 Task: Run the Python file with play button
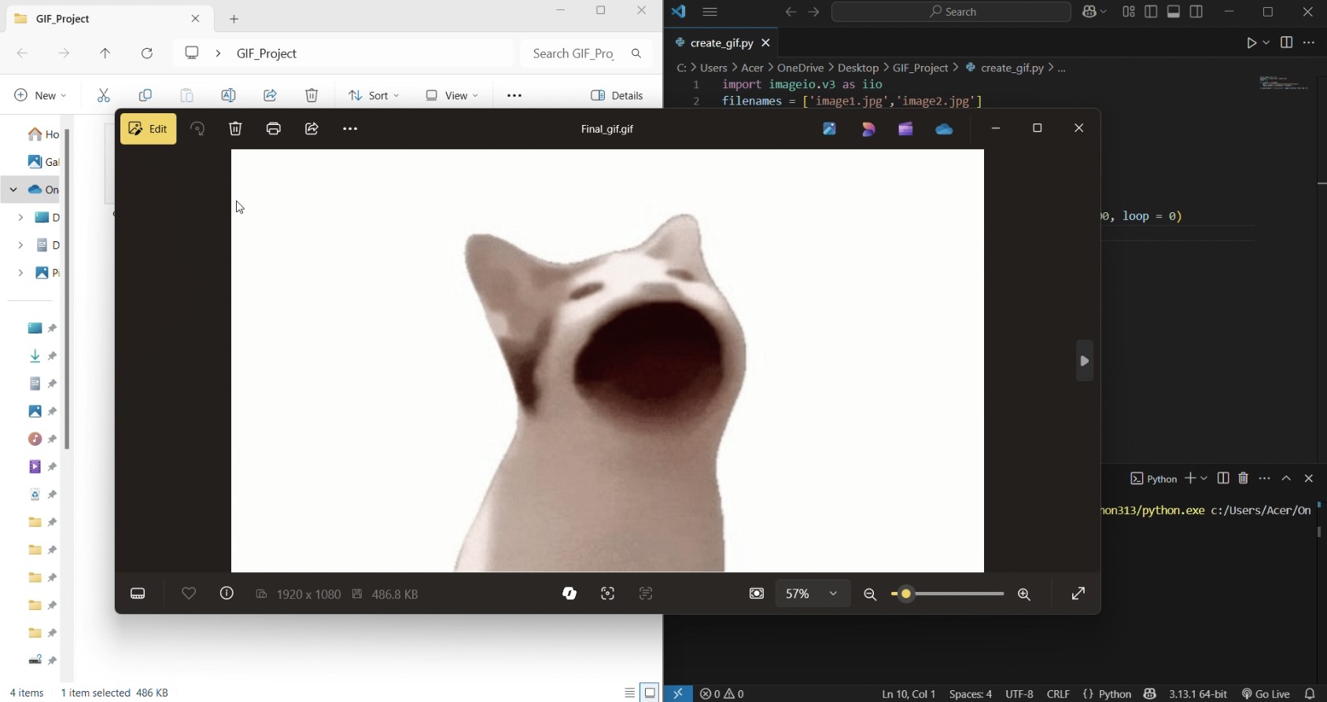tap(1251, 42)
